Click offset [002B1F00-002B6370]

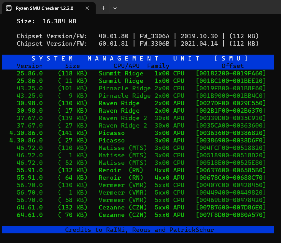coord(231,111)
